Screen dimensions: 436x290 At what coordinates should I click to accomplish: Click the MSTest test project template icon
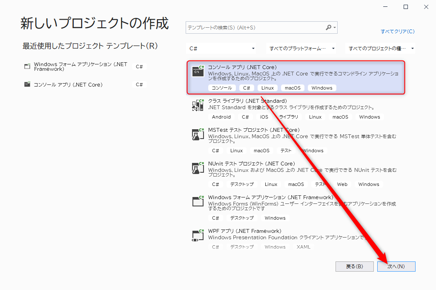(198, 134)
